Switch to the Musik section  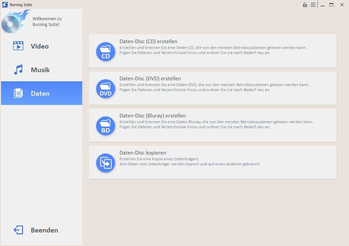pos(40,70)
